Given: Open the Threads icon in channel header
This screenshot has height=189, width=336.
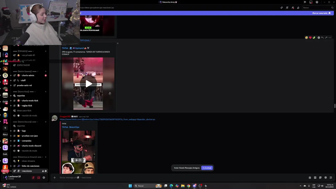Looking at the screenshot, I should (282, 8).
